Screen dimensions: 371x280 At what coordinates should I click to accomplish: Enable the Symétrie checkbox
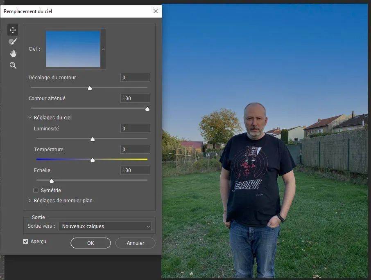coord(36,190)
